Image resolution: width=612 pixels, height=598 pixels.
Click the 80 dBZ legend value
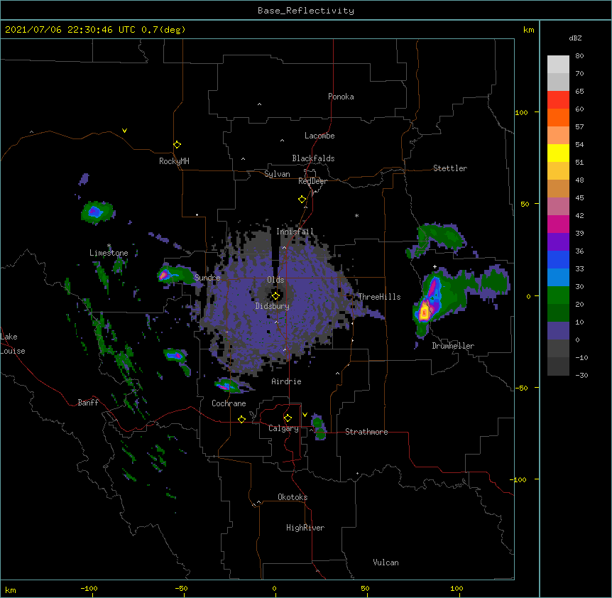coord(579,56)
